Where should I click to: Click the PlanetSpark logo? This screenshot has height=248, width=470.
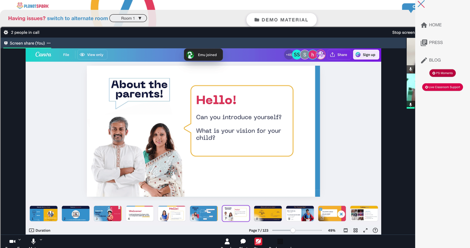point(32,5)
